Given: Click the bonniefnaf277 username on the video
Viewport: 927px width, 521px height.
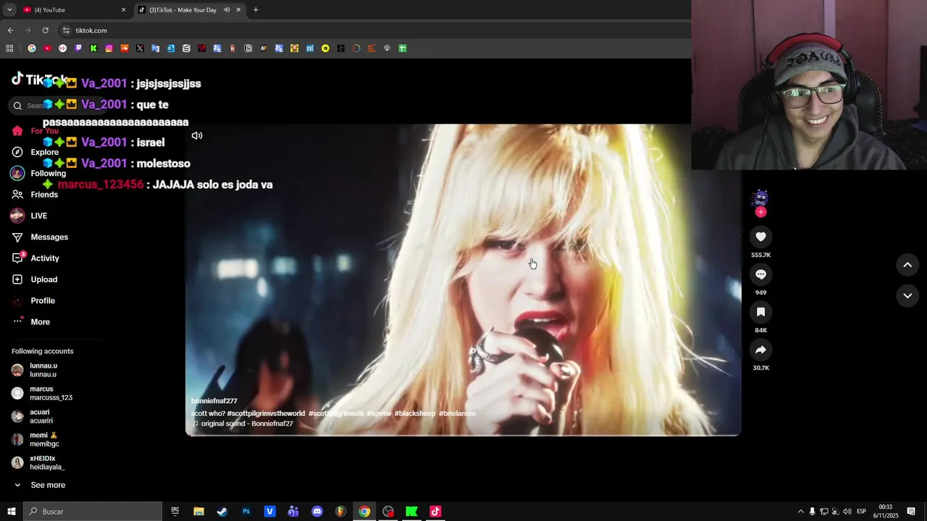Looking at the screenshot, I should click(214, 401).
